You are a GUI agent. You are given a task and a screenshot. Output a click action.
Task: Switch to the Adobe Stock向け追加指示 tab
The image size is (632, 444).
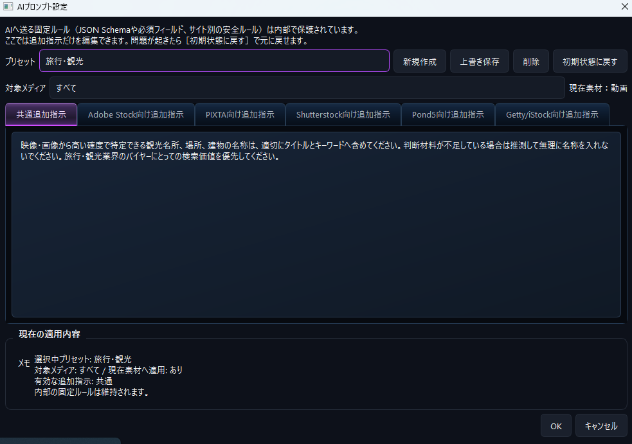[x=136, y=114]
